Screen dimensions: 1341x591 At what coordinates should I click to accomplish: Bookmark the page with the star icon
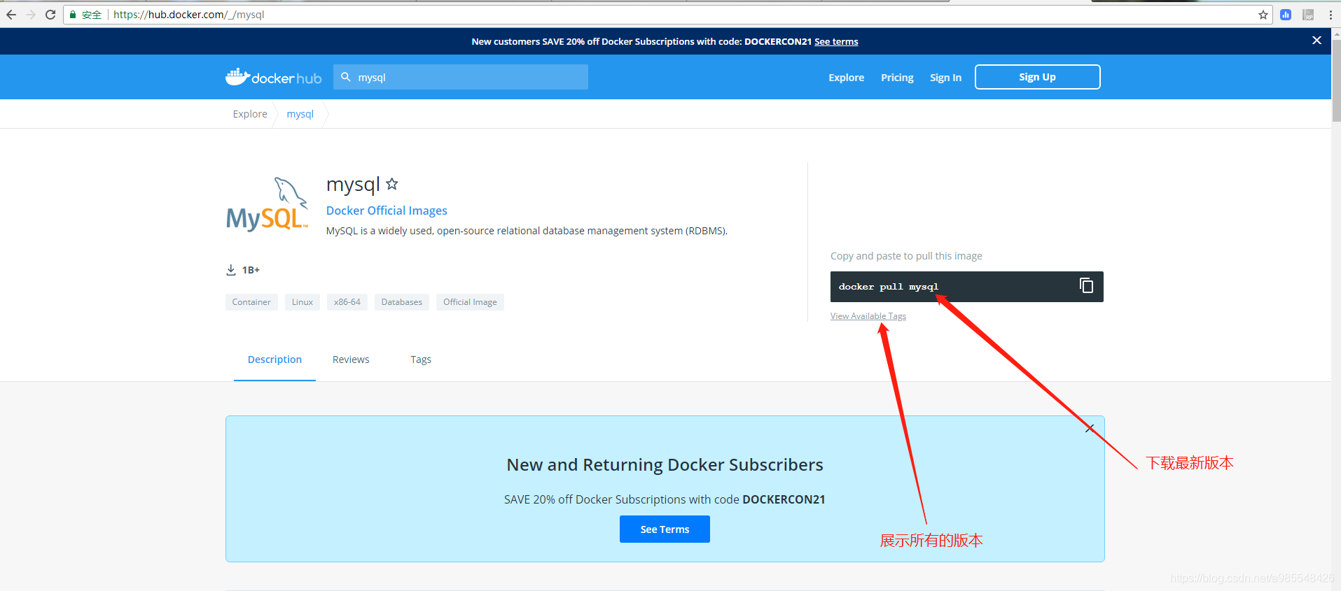click(x=1263, y=15)
